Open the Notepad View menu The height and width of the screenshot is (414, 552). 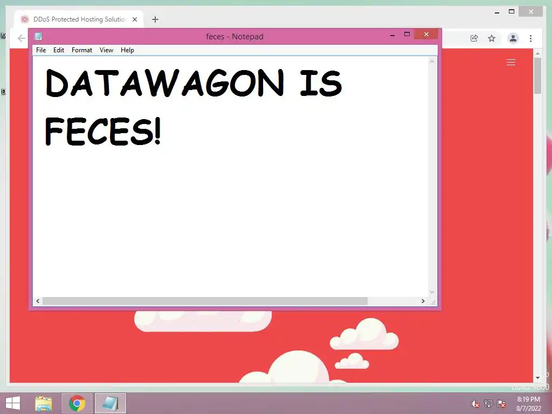(x=106, y=50)
